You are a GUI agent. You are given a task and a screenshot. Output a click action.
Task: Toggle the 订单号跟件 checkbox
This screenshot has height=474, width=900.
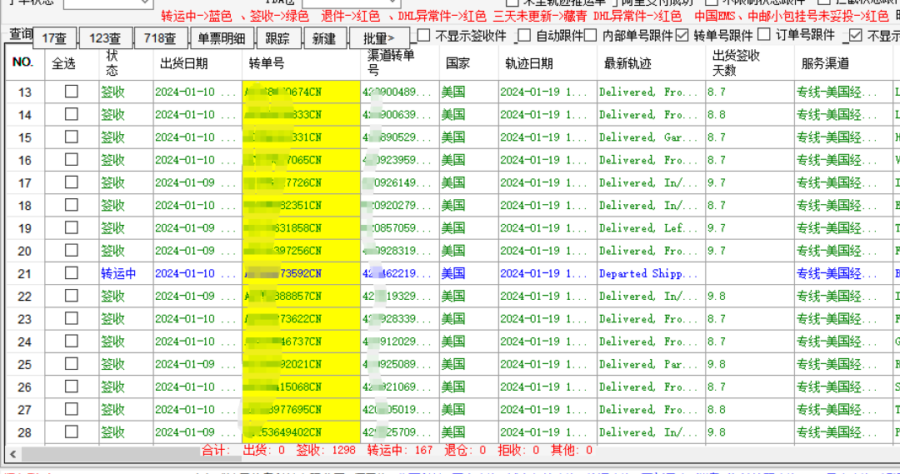click(x=763, y=35)
